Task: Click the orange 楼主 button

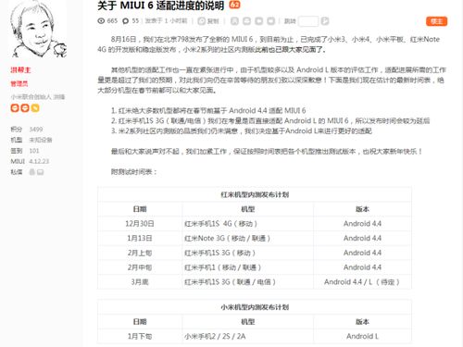Action: (436, 21)
